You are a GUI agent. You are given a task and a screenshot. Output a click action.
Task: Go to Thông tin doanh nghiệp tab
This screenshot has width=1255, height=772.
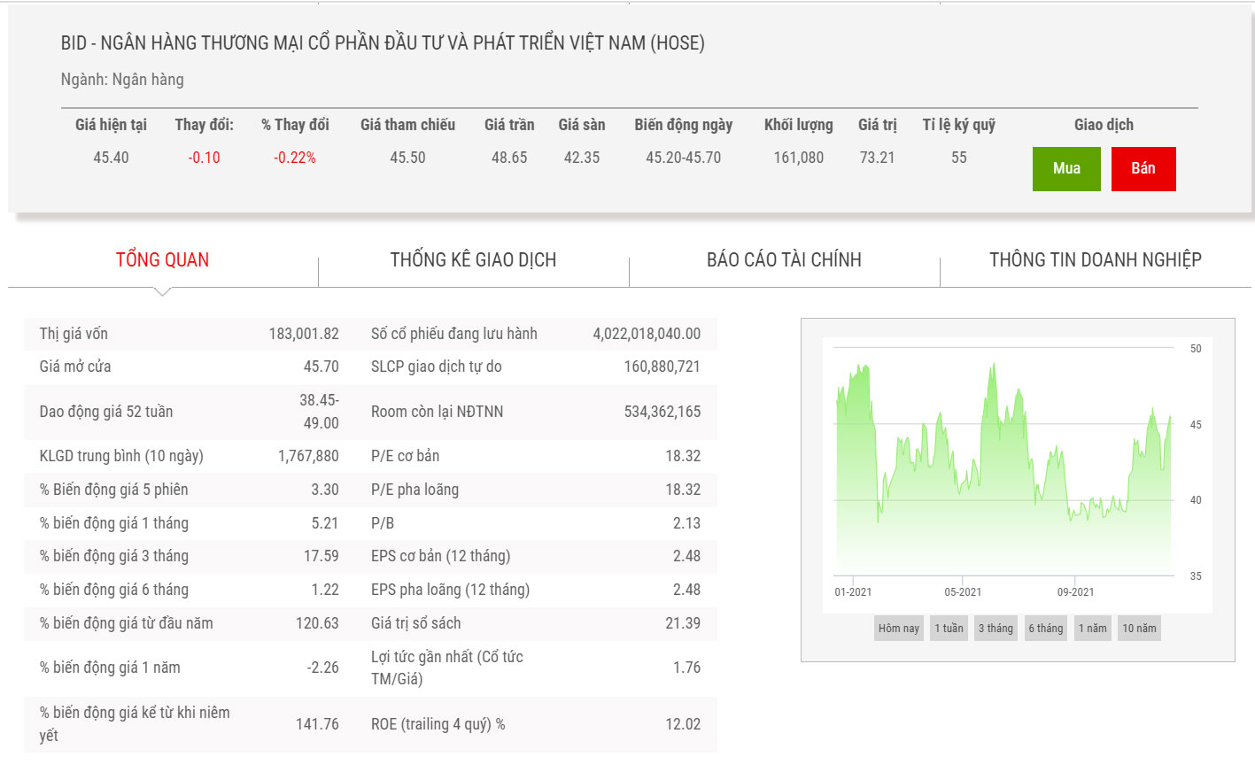[1095, 260]
